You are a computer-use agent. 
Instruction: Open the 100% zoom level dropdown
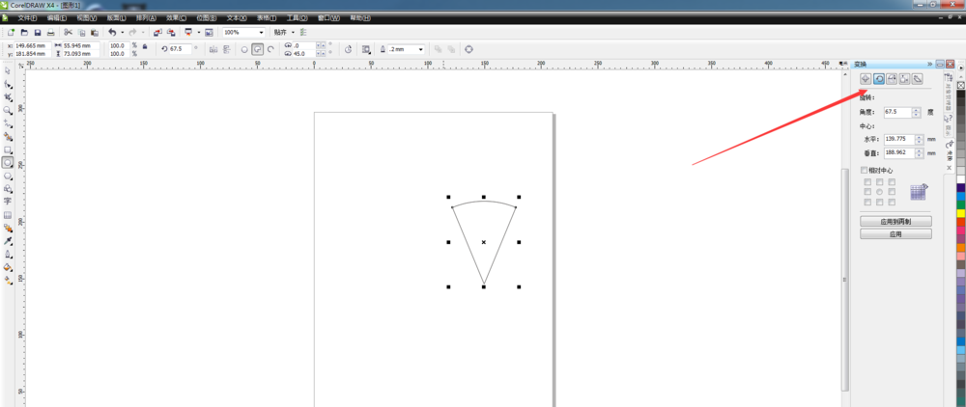coord(259,33)
